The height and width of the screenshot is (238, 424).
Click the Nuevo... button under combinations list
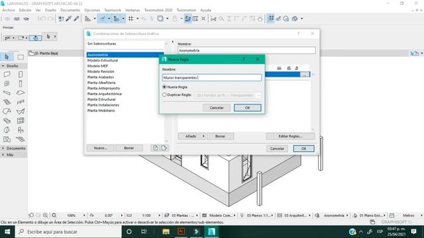100,148
